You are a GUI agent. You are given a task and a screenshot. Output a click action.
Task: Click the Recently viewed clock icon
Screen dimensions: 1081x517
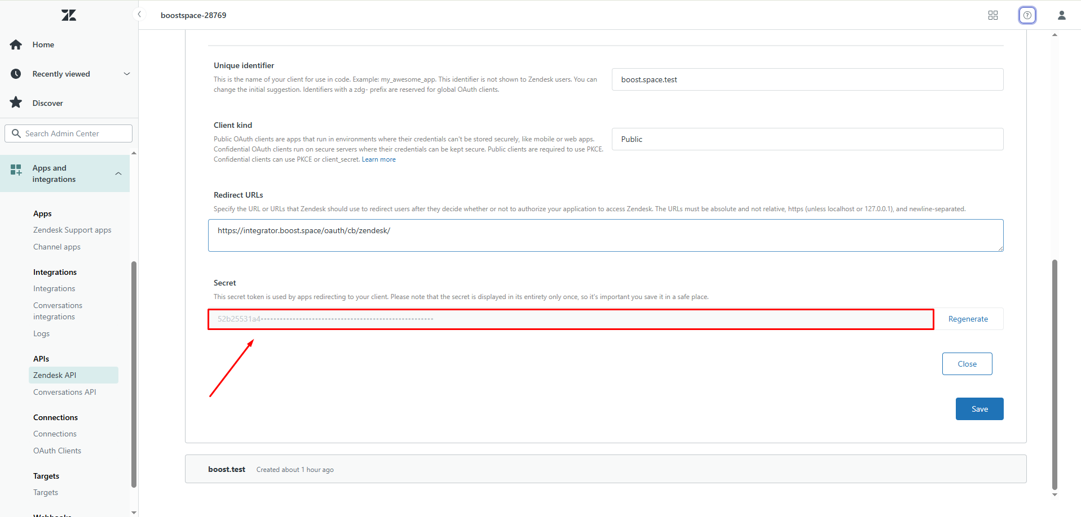tap(16, 74)
